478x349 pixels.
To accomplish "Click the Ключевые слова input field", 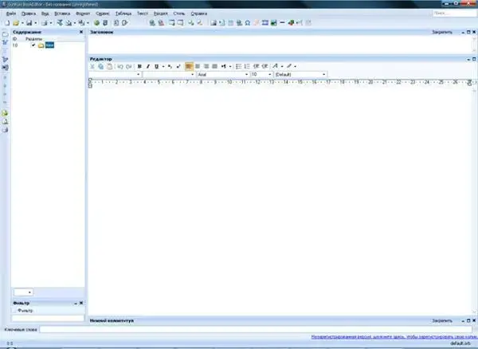I will [x=239, y=328].
